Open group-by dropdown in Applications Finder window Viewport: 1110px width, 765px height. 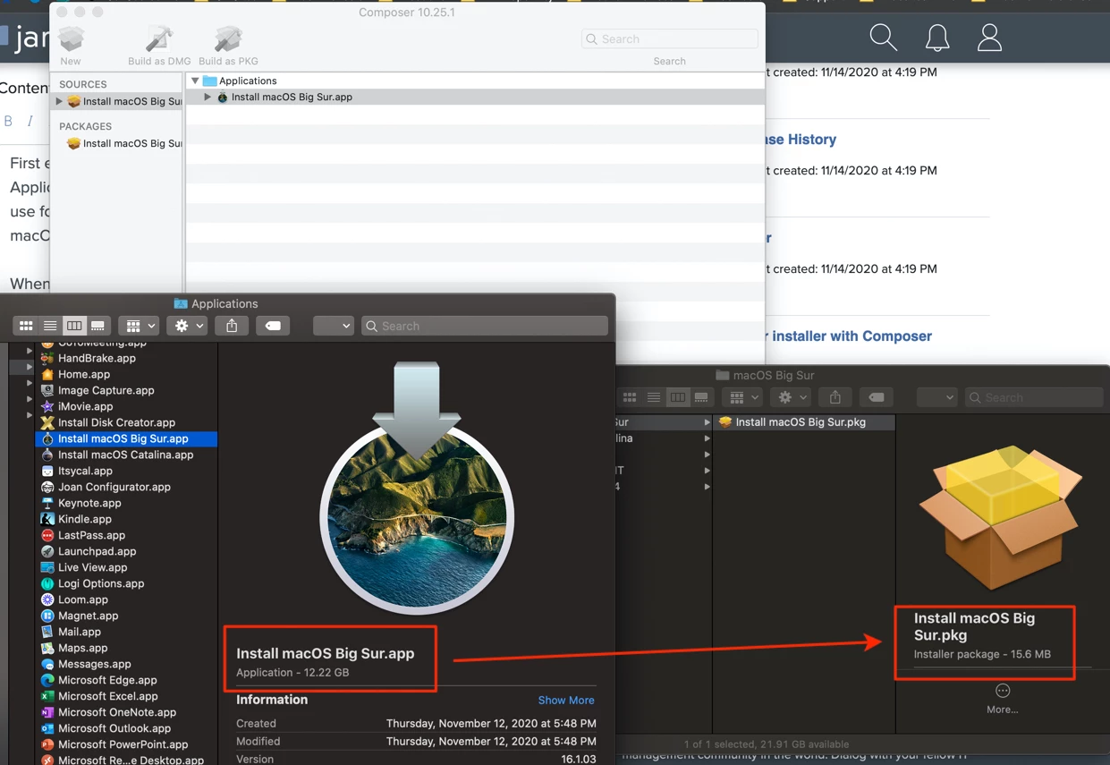point(139,326)
